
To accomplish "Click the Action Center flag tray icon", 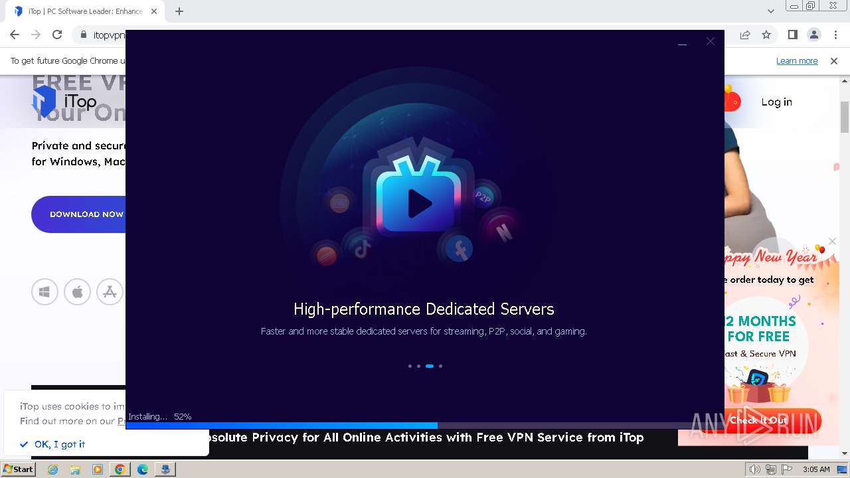I will tap(788, 469).
